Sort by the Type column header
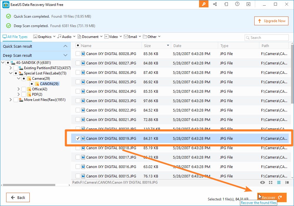The height and width of the screenshot is (206, 294). [238, 46]
